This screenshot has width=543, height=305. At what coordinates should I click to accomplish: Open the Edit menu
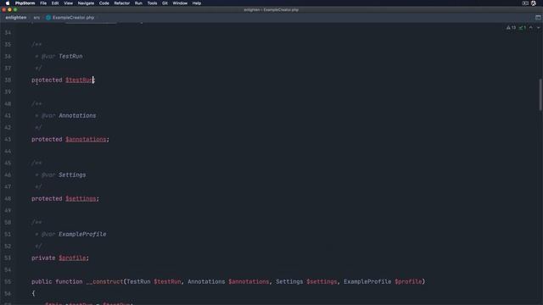pyautogui.click(x=55, y=3)
